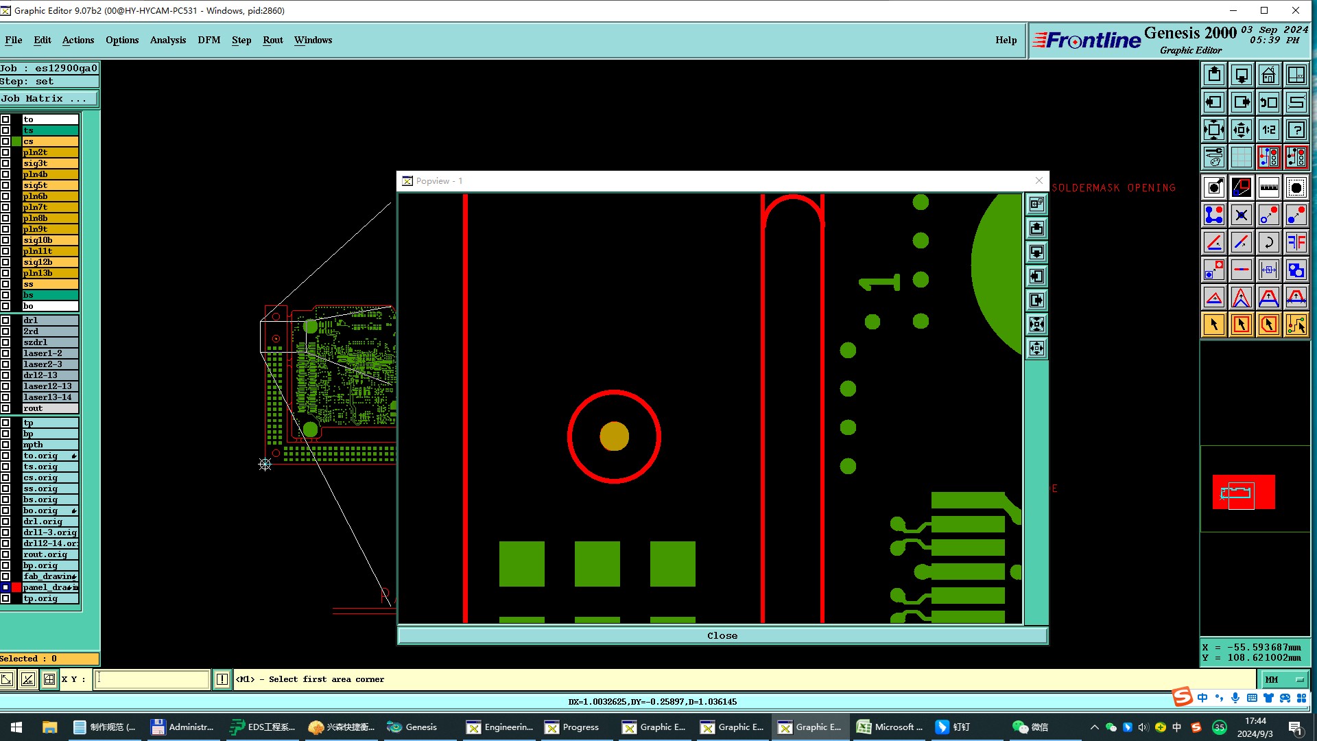Toggle checkbox for layer drl
This screenshot has height=741, width=1317.
coord(5,320)
